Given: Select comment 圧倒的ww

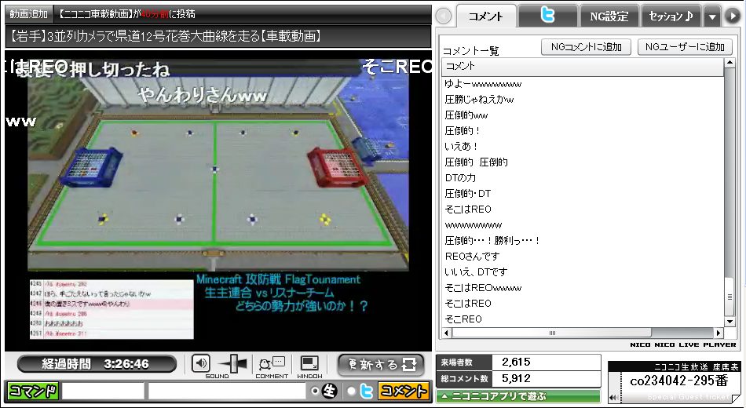Looking at the screenshot, I should point(583,115).
